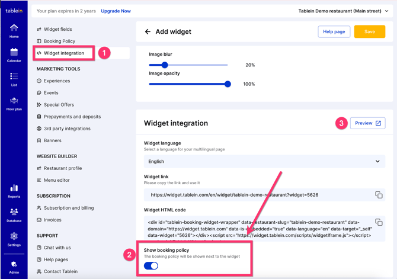Click the 20% image blur value

click(x=250, y=65)
